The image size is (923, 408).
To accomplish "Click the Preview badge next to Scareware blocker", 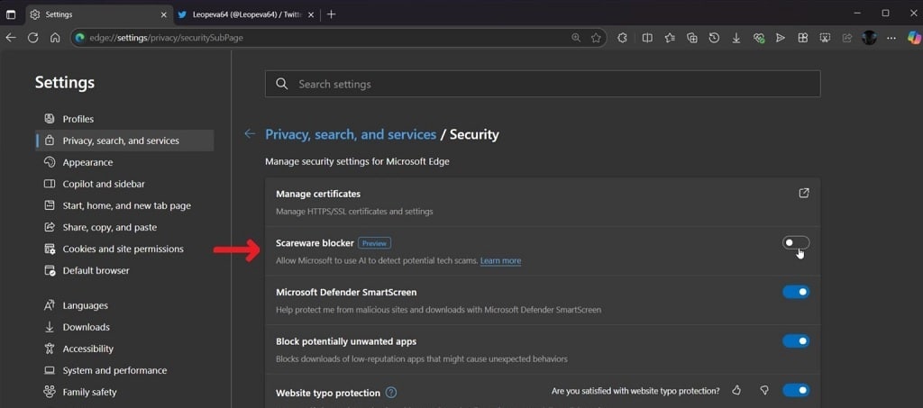I will 374,243.
